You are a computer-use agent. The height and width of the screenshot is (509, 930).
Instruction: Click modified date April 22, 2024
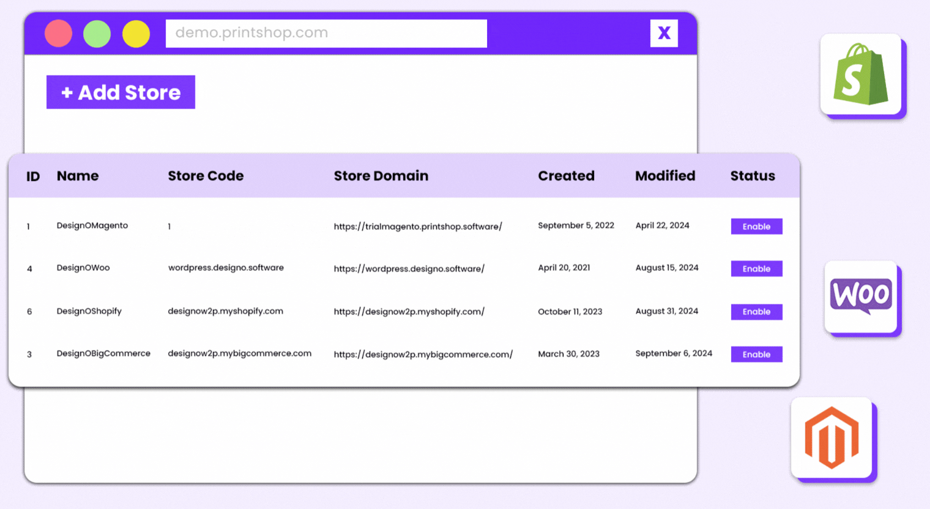[663, 226]
